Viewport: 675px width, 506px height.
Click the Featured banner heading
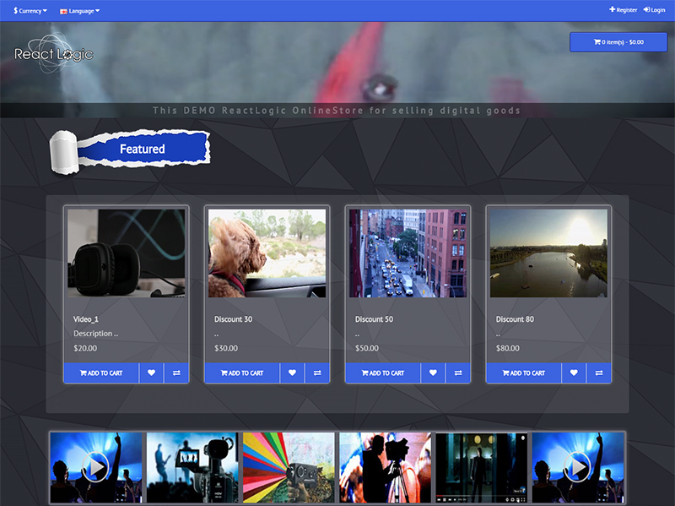point(142,150)
